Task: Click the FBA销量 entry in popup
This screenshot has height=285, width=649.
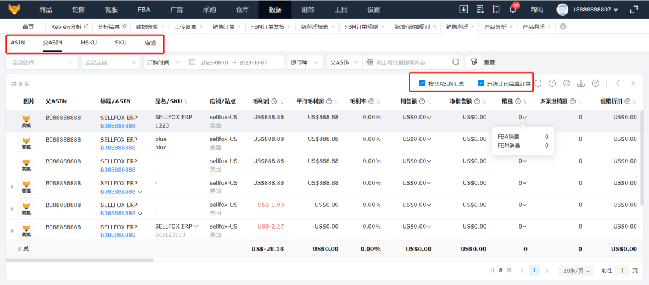Action: [x=523, y=137]
